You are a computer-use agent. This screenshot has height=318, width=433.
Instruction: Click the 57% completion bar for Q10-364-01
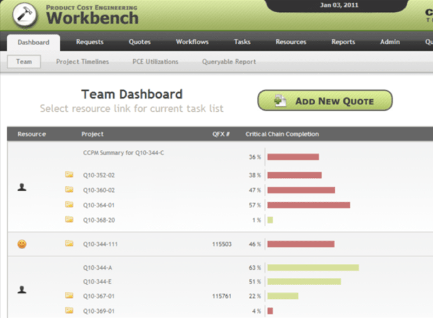point(309,205)
